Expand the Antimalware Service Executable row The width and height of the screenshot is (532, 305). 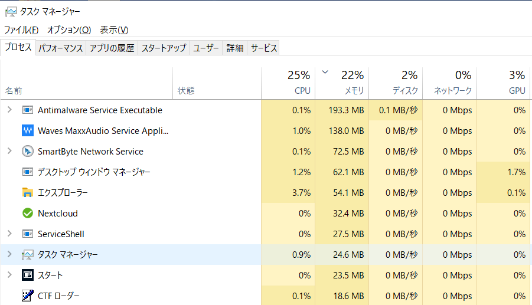(x=9, y=110)
